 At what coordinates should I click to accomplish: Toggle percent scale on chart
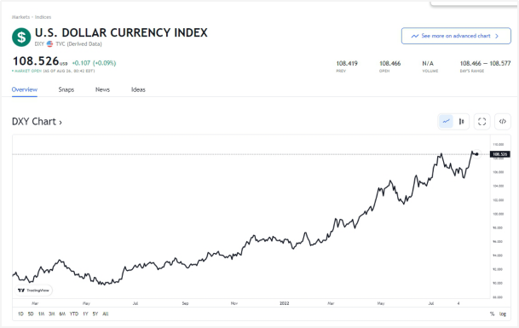coord(493,314)
